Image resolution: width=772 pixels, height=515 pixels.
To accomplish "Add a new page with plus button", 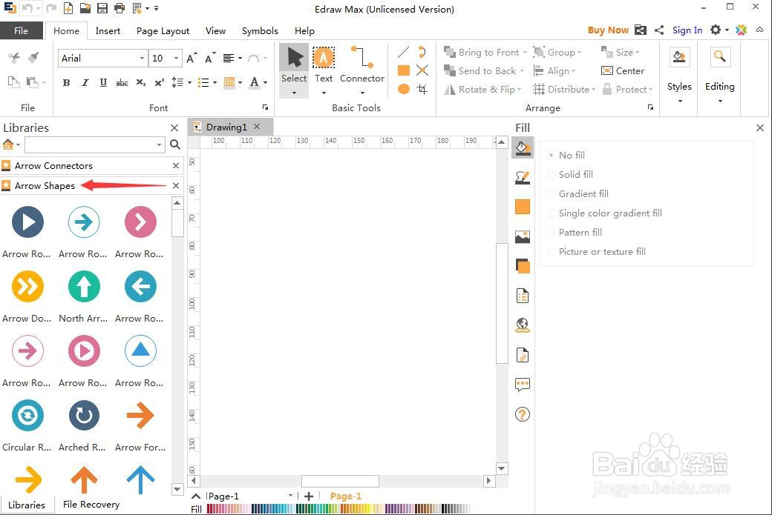I will click(309, 496).
